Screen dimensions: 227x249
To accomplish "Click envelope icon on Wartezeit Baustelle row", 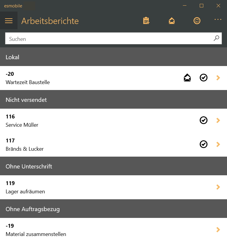I will [x=187, y=78].
